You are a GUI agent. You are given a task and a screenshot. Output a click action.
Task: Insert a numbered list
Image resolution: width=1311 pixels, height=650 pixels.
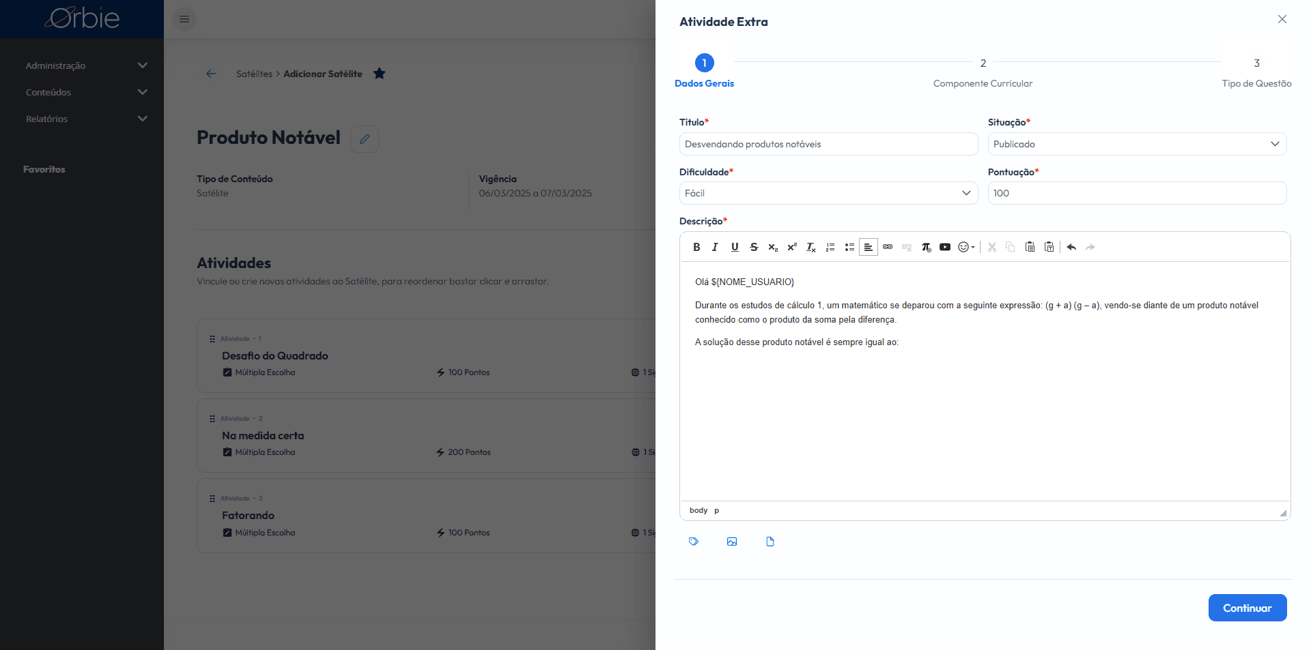click(x=830, y=247)
